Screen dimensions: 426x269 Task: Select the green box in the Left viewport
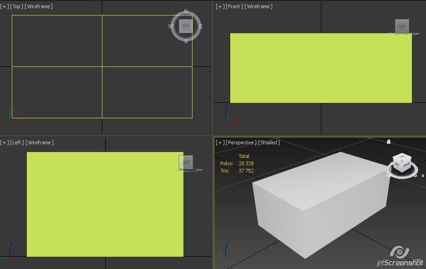point(105,204)
